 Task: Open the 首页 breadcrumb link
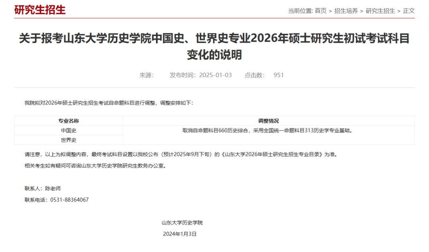click(321, 11)
